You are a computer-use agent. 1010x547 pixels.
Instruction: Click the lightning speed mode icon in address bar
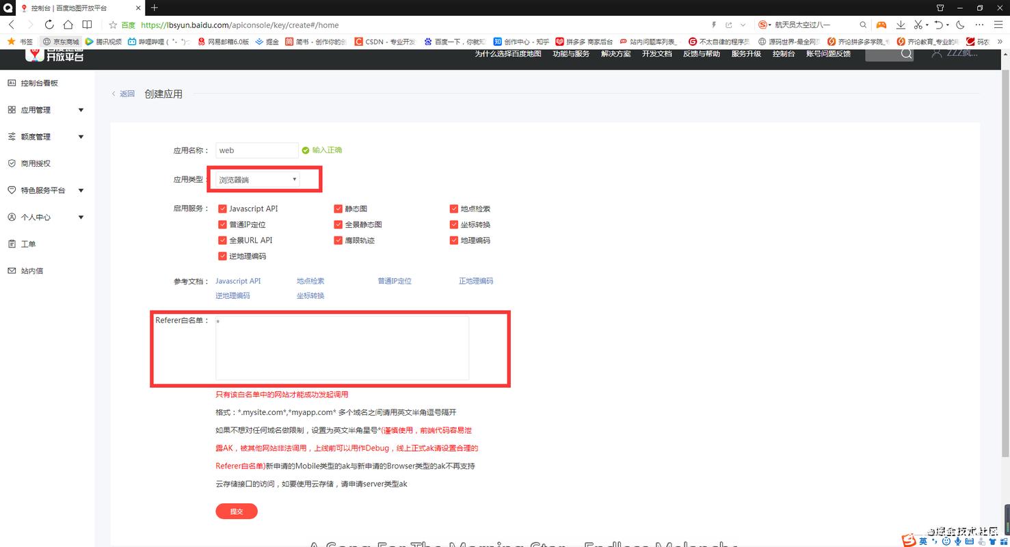tap(715, 25)
